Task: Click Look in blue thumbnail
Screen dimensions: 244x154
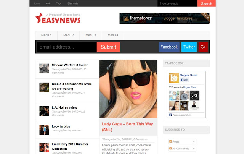Action: 44,130
